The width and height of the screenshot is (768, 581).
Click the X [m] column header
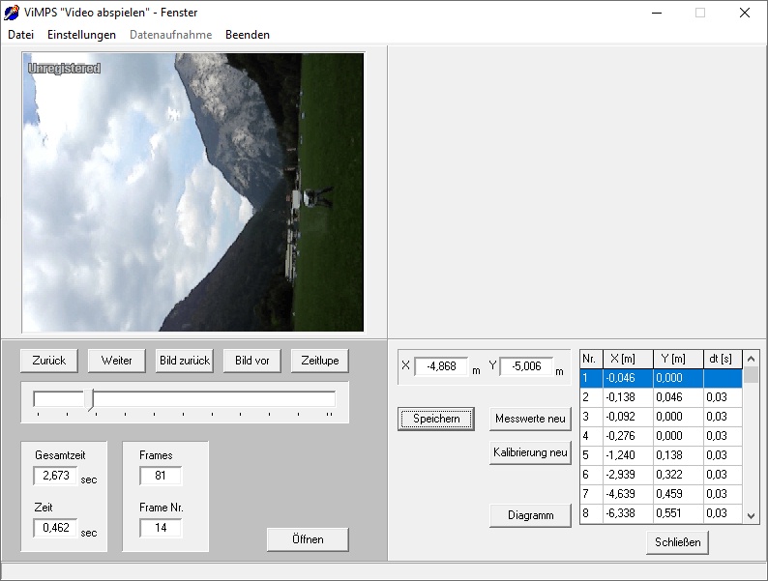628,359
